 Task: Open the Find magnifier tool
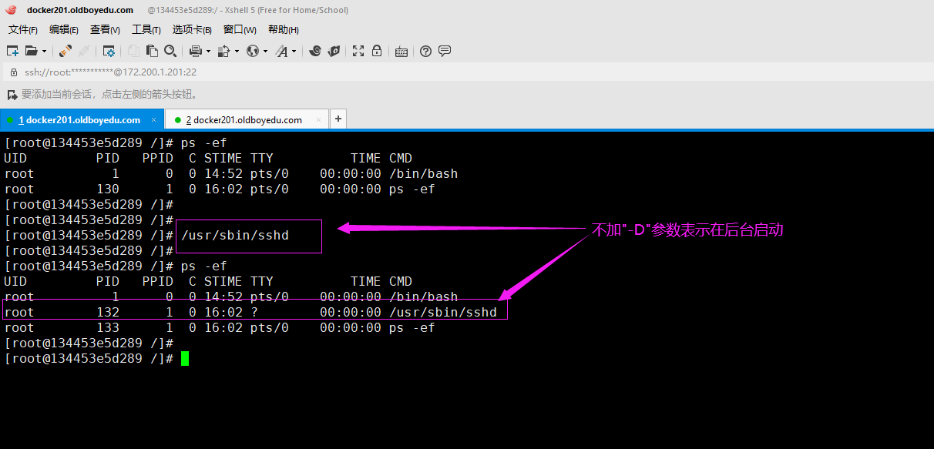coord(170,51)
